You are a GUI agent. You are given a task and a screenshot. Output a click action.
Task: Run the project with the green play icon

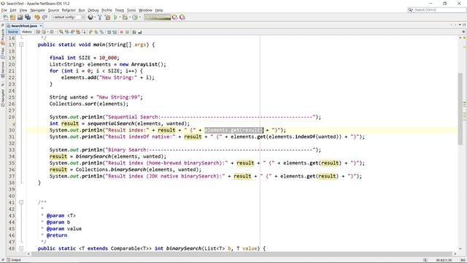115,18
